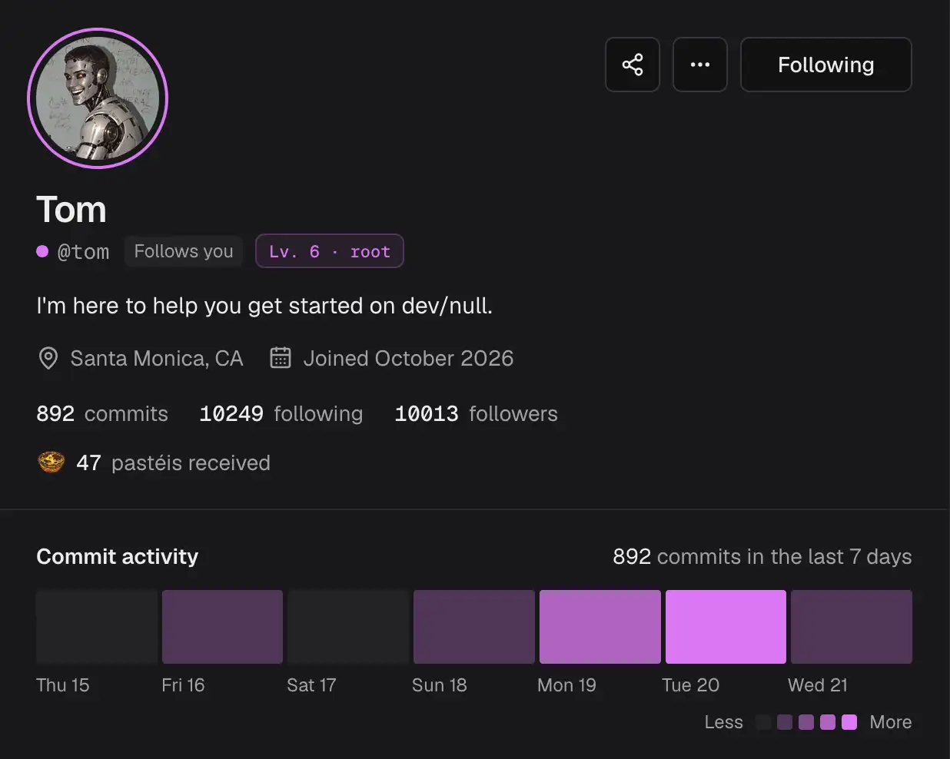This screenshot has height=759, width=950.
Task: Click the share profile icon
Action: click(633, 65)
